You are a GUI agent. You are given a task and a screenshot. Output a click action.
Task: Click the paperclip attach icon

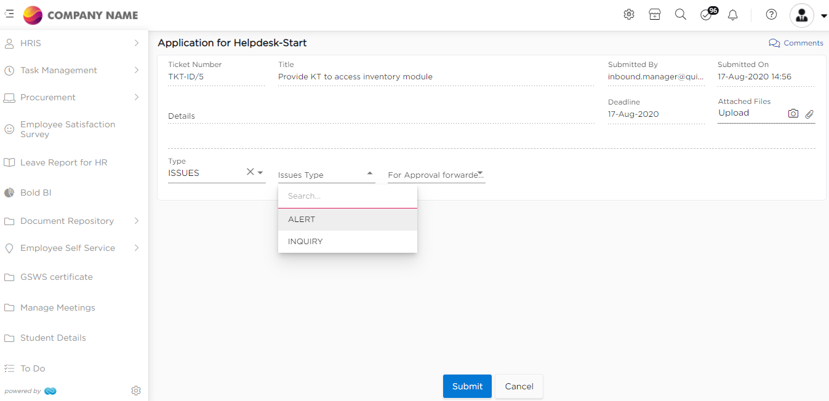coord(809,114)
